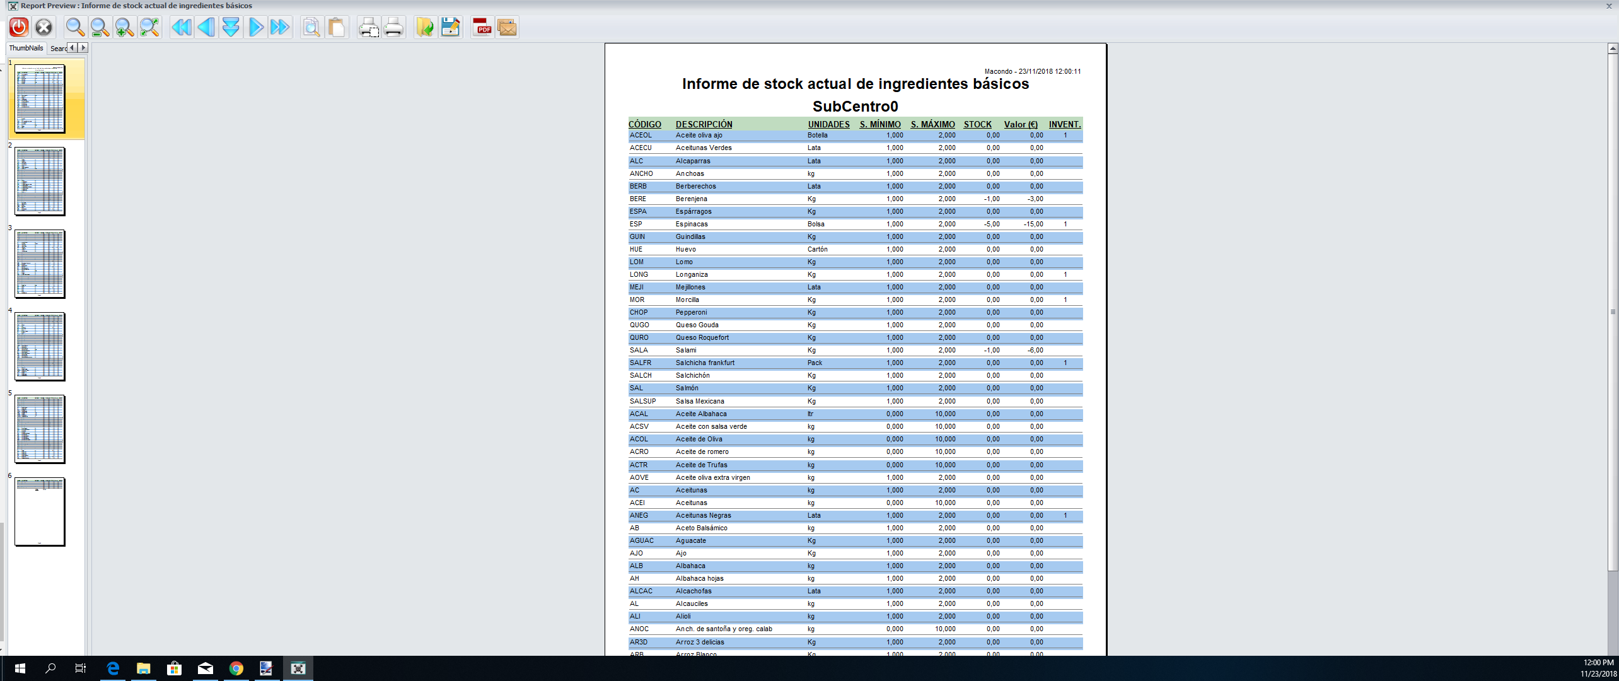The width and height of the screenshot is (1619, 681).
Task: Switch to the ThumbNails tab
Action: [26, 48]
